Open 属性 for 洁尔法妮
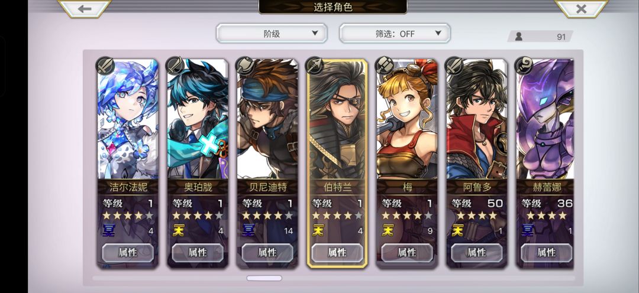 pos(128,253)
